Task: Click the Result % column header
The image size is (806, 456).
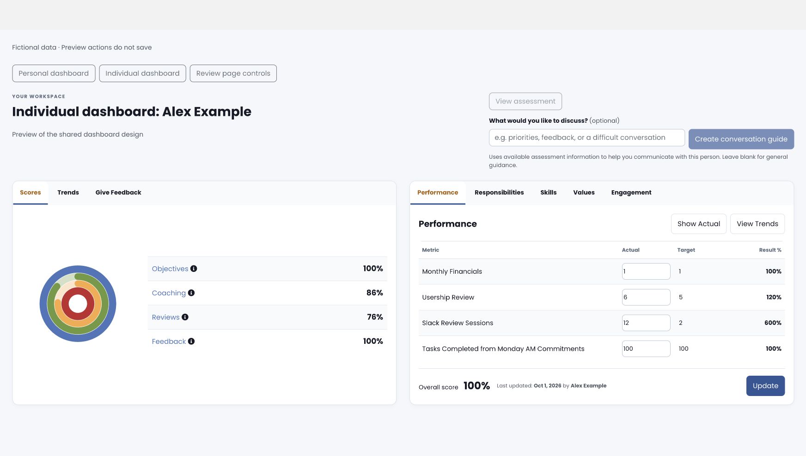Action: pyautogui.click(x=770, y=250)
